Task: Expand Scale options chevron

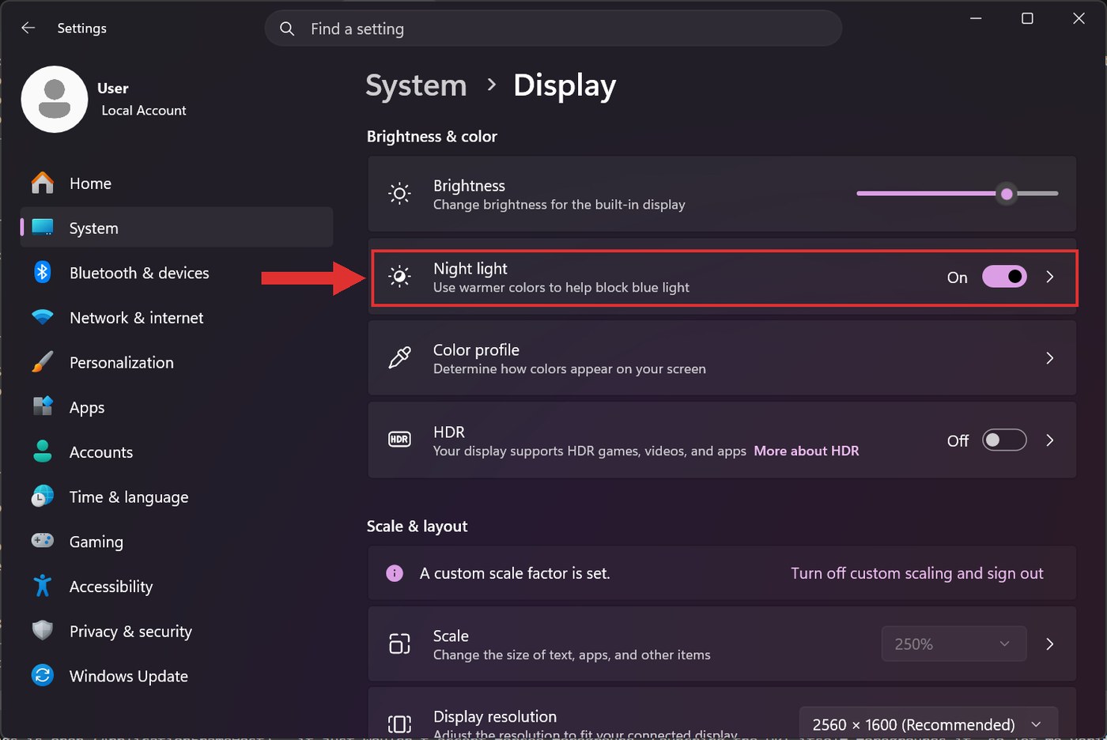Action: (x=1050, y=644)
